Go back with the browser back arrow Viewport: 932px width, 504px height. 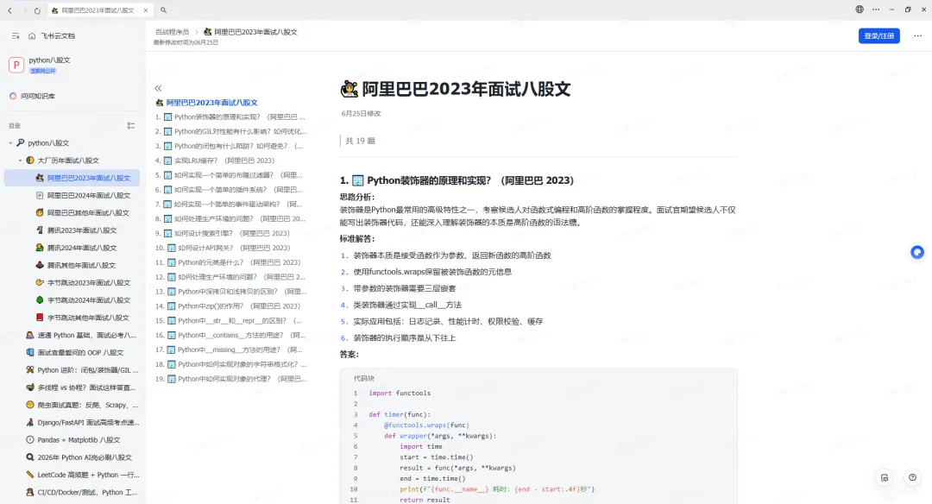9,10
